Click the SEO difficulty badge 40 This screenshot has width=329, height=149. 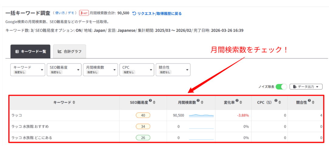coord(143,115)
